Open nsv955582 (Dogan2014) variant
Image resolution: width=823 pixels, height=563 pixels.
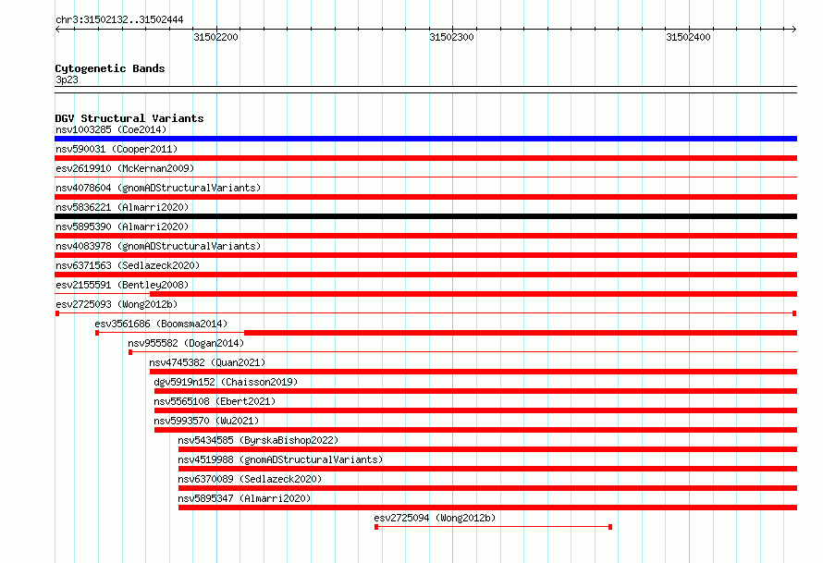coord(186,343)
